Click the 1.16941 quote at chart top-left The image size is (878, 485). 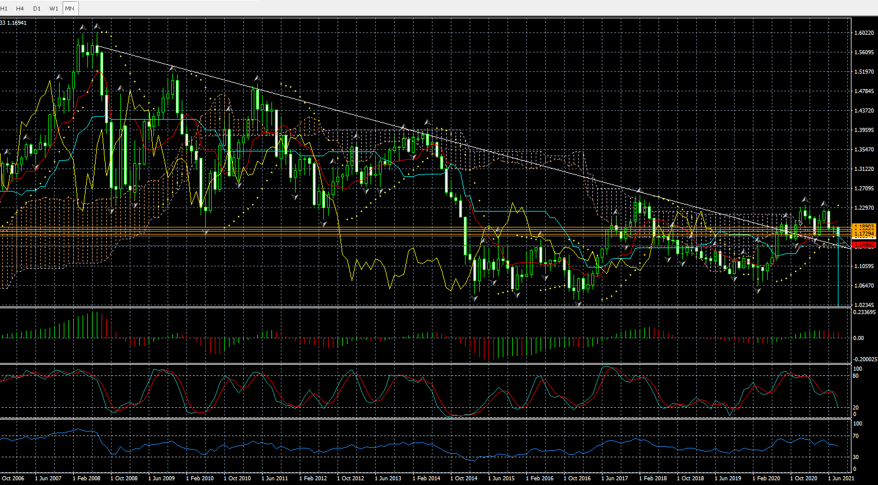[17, 23]
